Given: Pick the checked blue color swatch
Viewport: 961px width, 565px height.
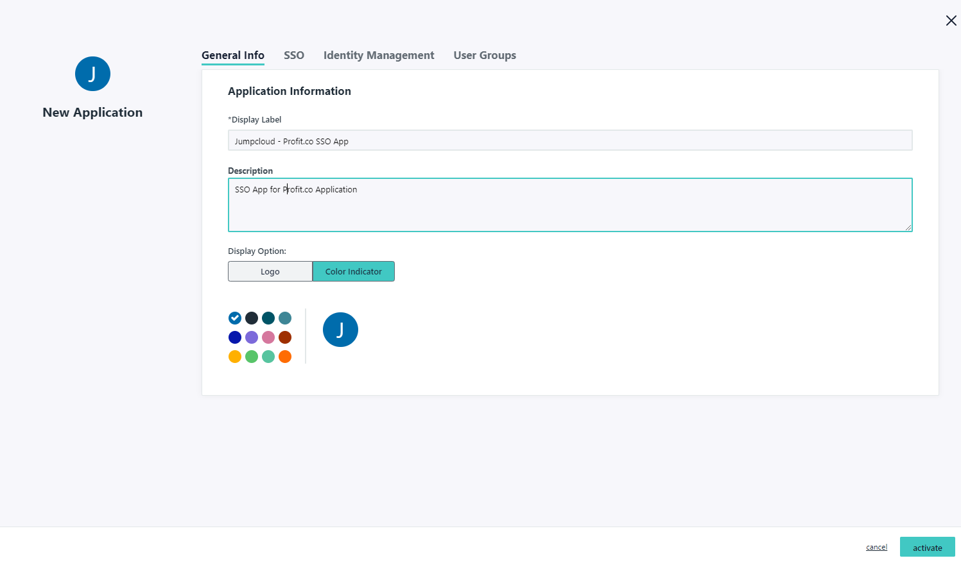Looking at the screenshot, I should tap(235, 318).
